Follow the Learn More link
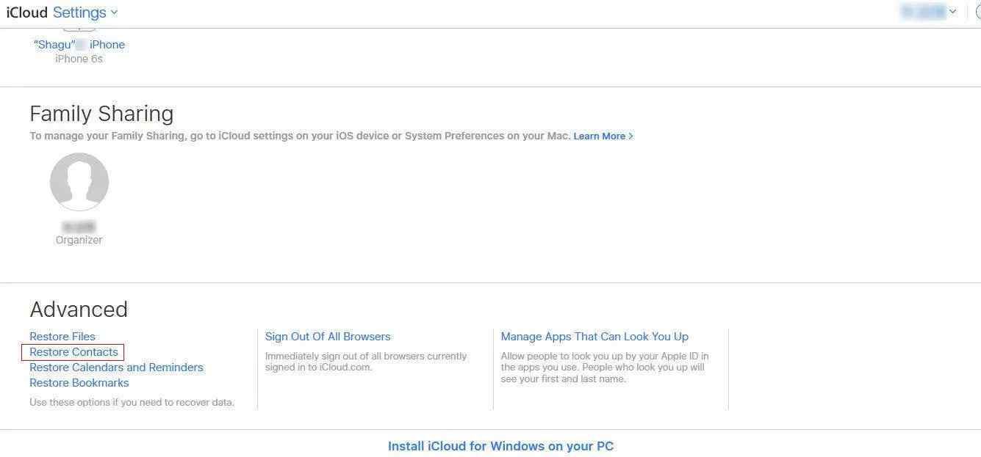This screenshot has height=457, width=981. click(599, 136)
